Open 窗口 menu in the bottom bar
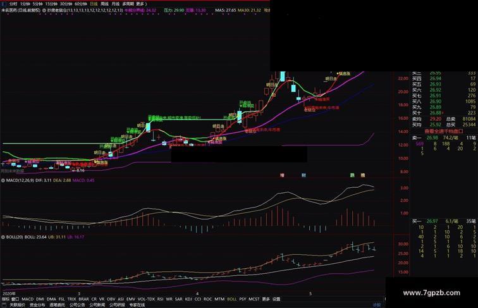This screenshot has height=308, width=478. 15,299
